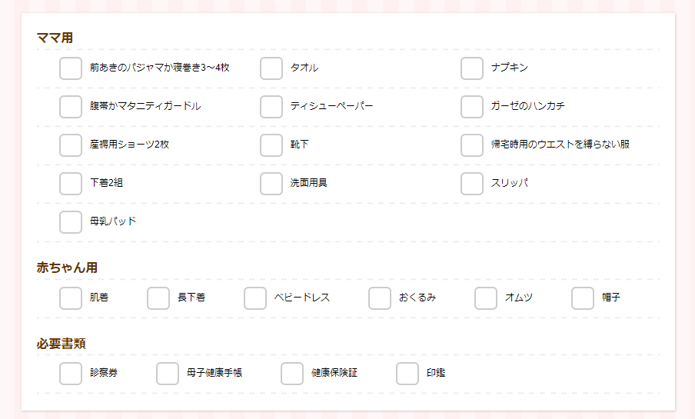This screenshot has height=419, width=695.
Task: Tick the タオル checkbox
Action: (271, 68)
